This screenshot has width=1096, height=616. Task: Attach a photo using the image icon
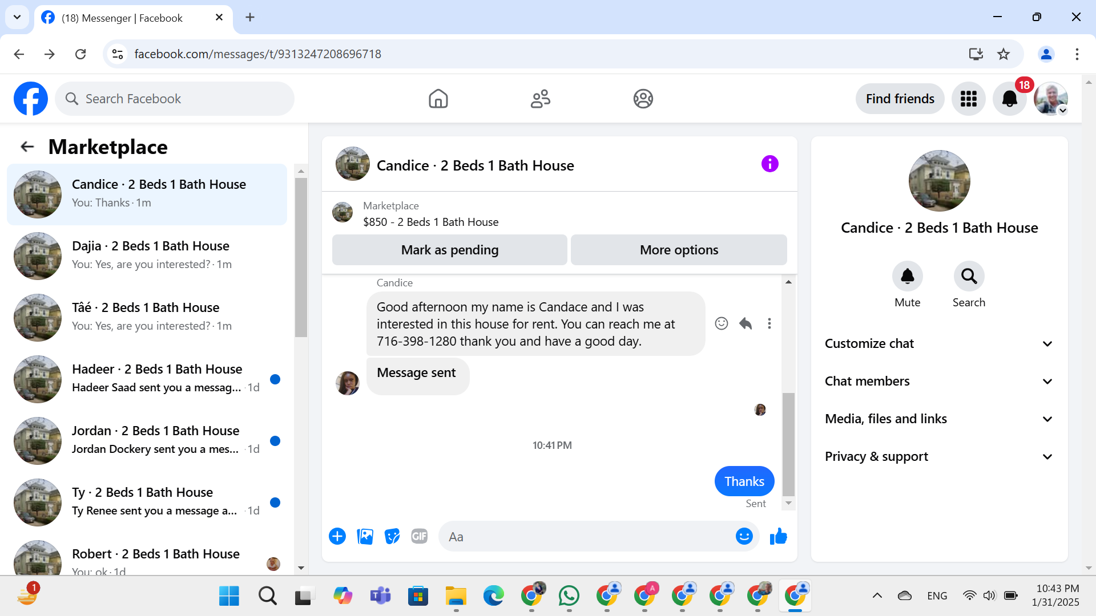click(365, 537)
